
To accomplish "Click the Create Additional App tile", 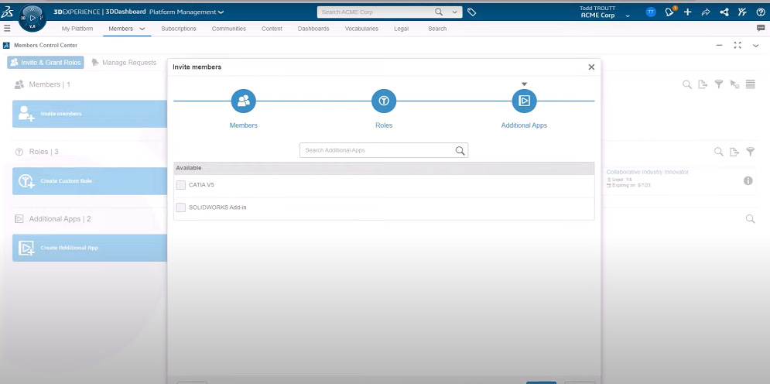I will tap(90, 248).
